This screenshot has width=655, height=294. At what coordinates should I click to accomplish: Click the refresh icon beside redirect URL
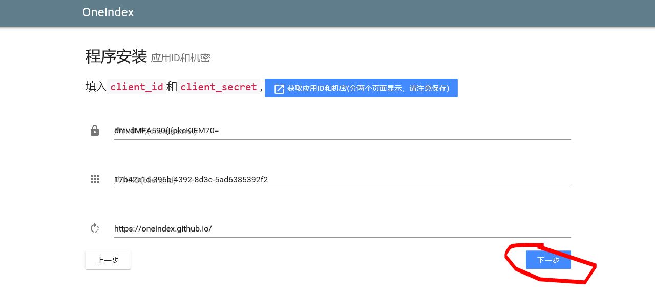click(95, 228)
